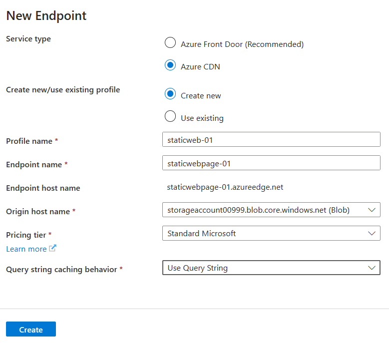Click the Service type label
The height and width of the screenshot is (343, 389).
click(x=28, y=39)
